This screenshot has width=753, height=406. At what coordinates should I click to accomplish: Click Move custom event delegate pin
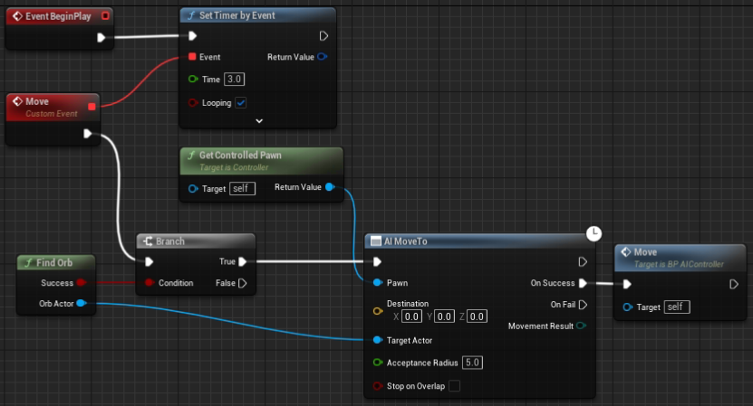click(92, 107)
